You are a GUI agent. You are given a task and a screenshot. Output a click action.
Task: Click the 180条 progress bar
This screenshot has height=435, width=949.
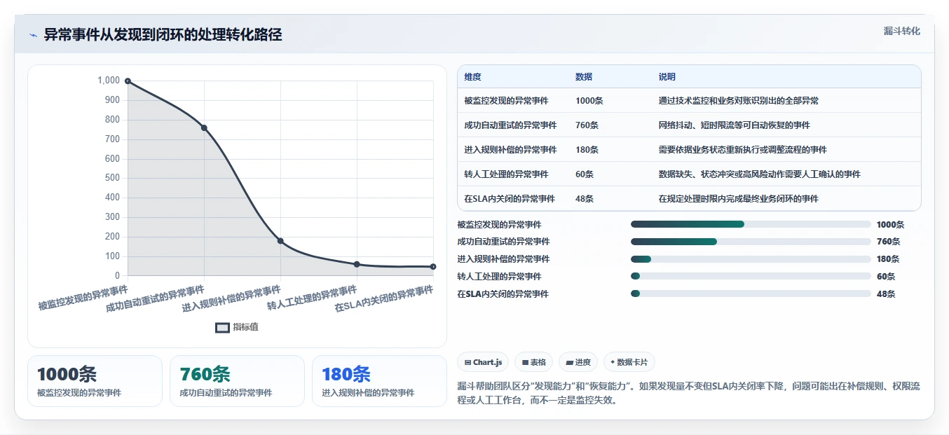tap(751, 259)
